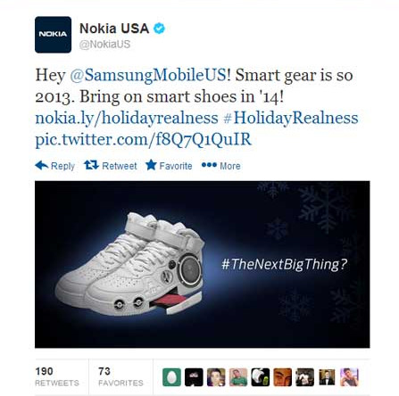Open the smart shoes image
Screen dimensions: 399x396
tap(203, 264)
